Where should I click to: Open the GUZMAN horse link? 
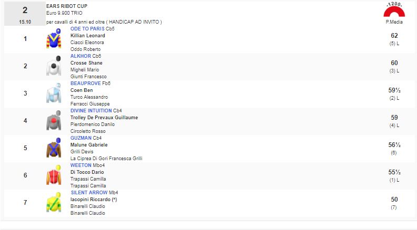81,138
